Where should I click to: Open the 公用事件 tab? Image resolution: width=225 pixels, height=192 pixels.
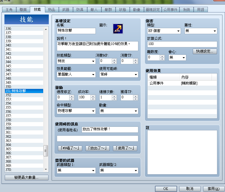(171, 10)
